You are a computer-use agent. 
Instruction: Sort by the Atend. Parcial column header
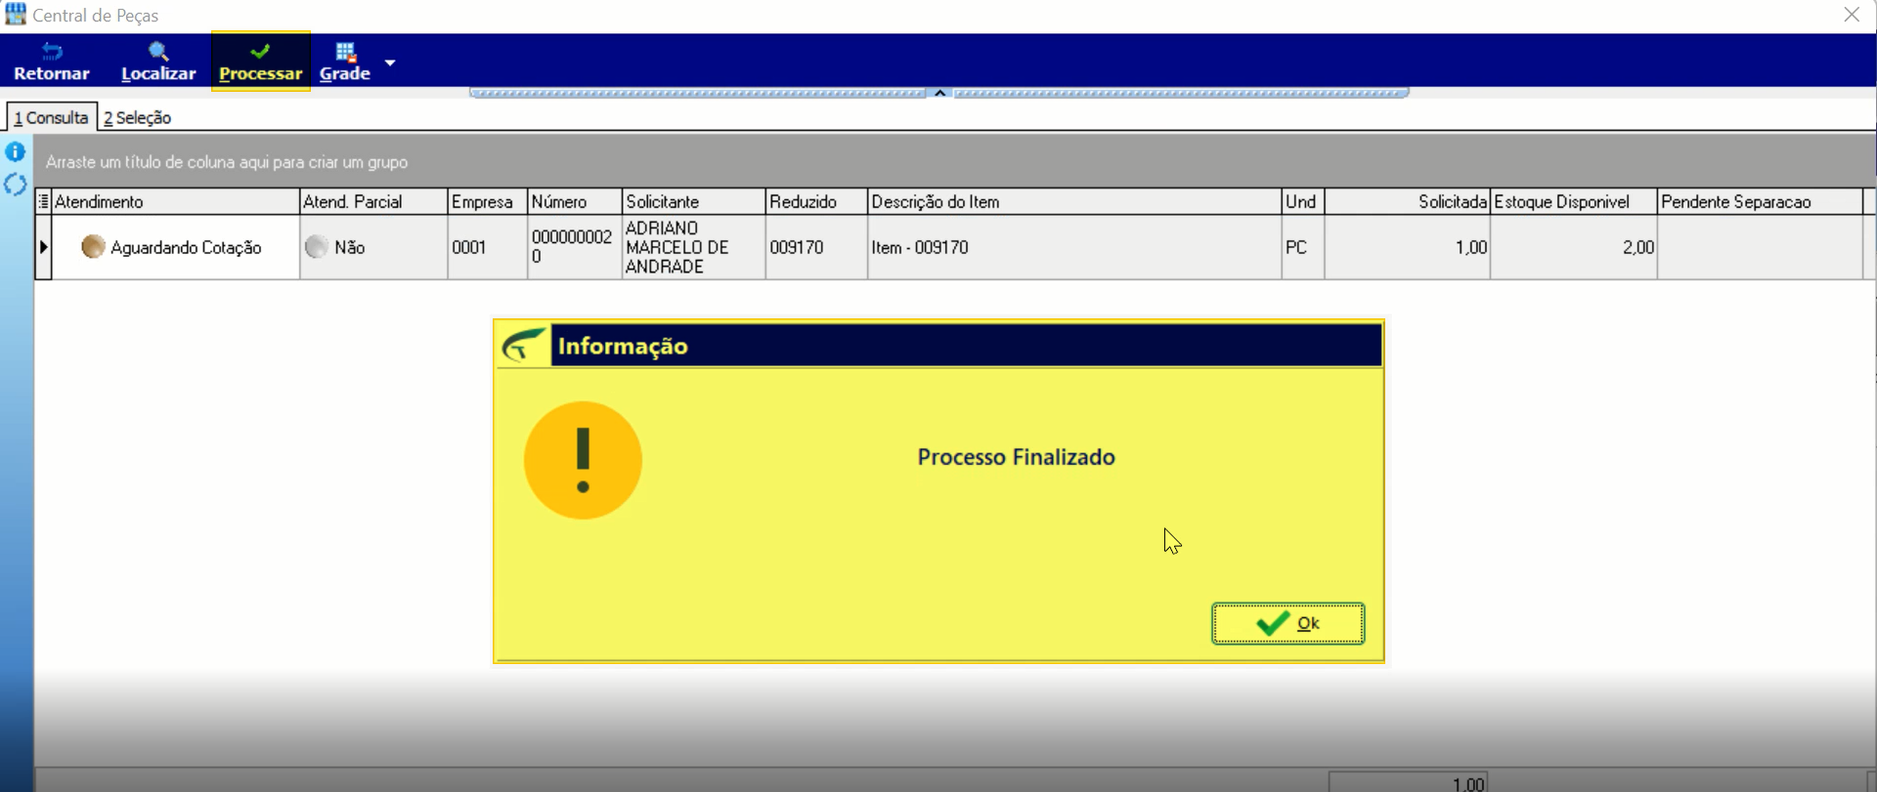pos(373,201)
